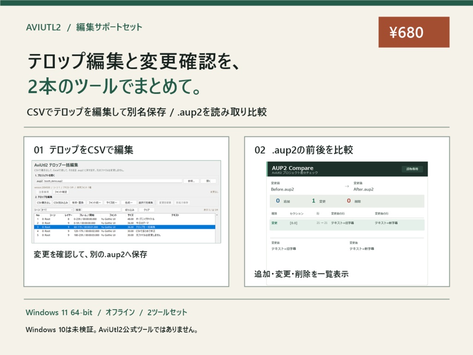Viewport: 473px width, 355px height.
Task: Click the セクション column header
Action: point(297,214)
